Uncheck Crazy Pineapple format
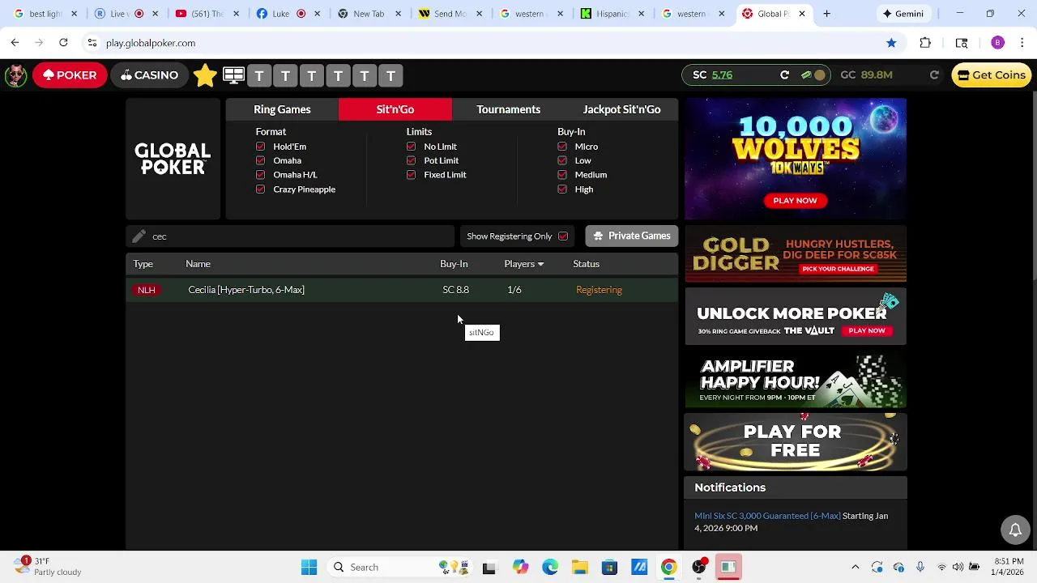The width and height of the screenshot is (1037, 583). point(260,189)
